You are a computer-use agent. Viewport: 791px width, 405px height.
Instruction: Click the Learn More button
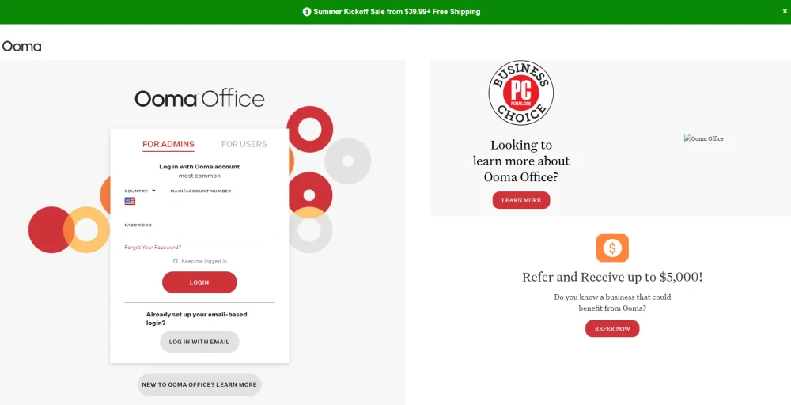[521, 200]
